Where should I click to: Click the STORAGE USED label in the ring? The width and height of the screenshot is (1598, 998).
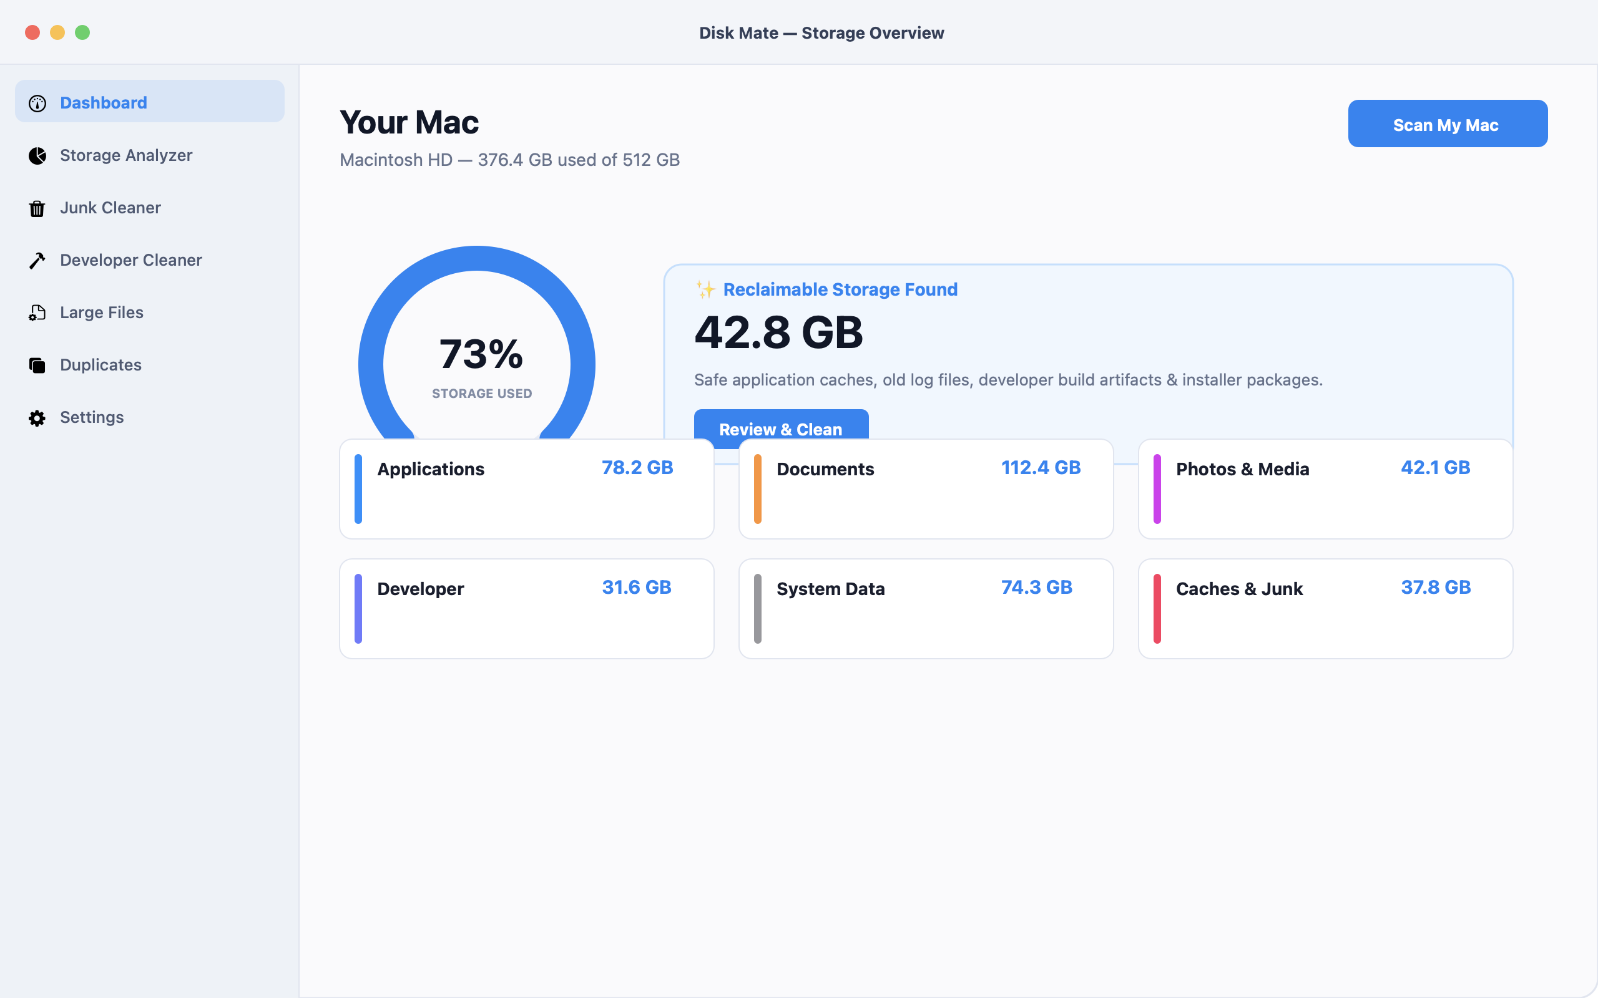[481, 394]
